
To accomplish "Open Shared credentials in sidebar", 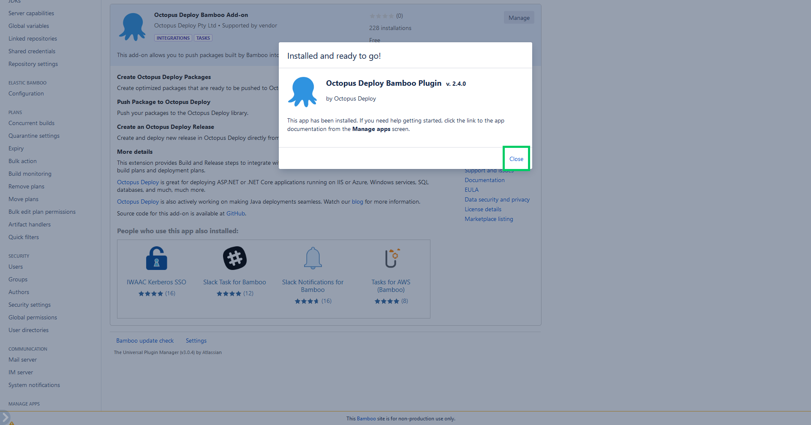I will coord(32,51).
